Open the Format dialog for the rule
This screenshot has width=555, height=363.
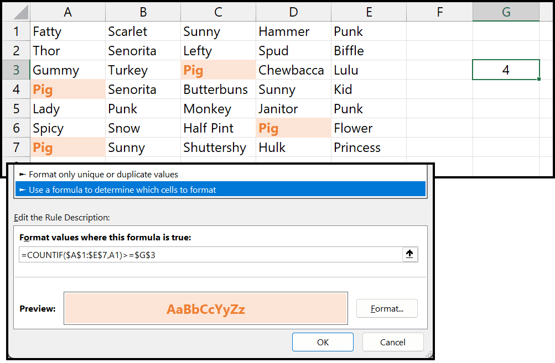pos(386,308)
